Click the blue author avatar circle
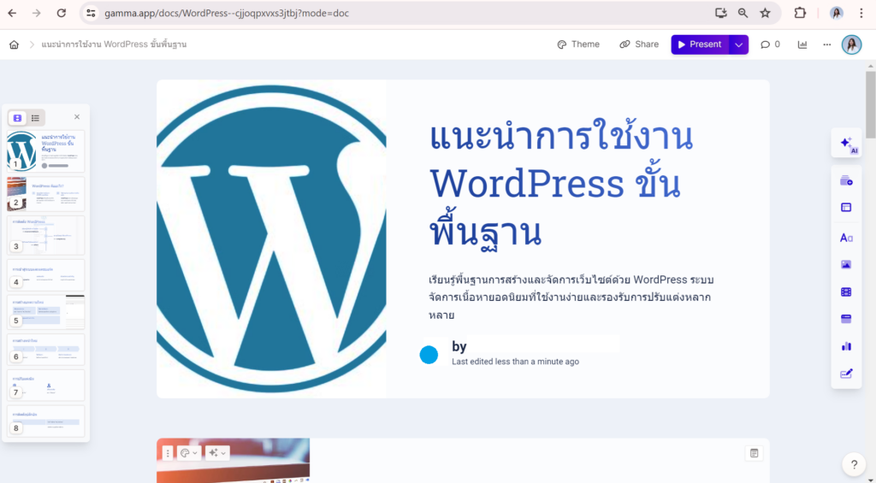 (x=429, y=355)
